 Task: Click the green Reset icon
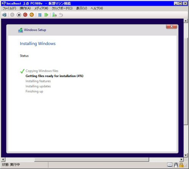pyautogui.click(x=46, y=15)
